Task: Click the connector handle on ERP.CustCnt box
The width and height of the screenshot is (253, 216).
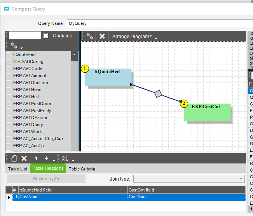Action: [x=180, y=102]
